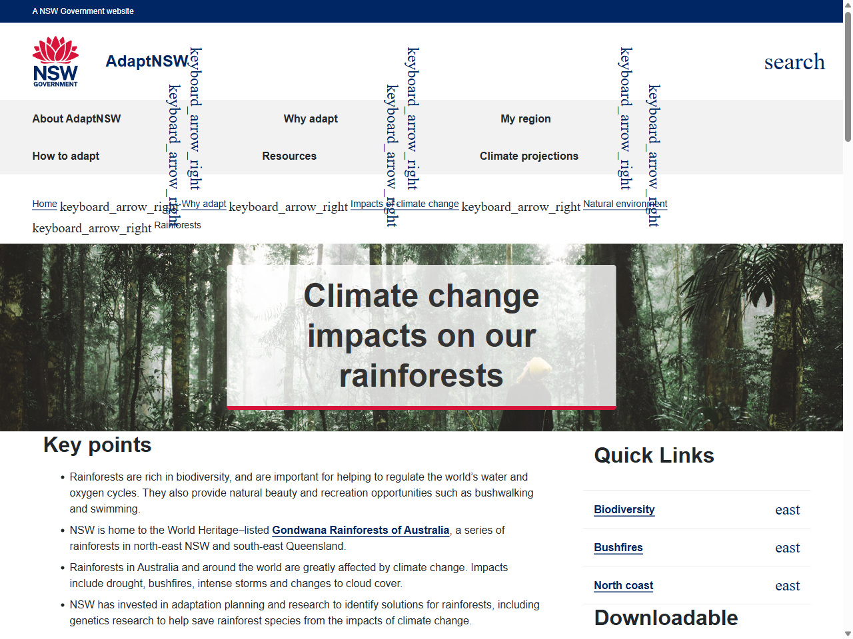The width and height of the screenshot is (853, 639).
Task: Follow the Gondwana Rainforests of Australia link
Action: click(360, 531)
